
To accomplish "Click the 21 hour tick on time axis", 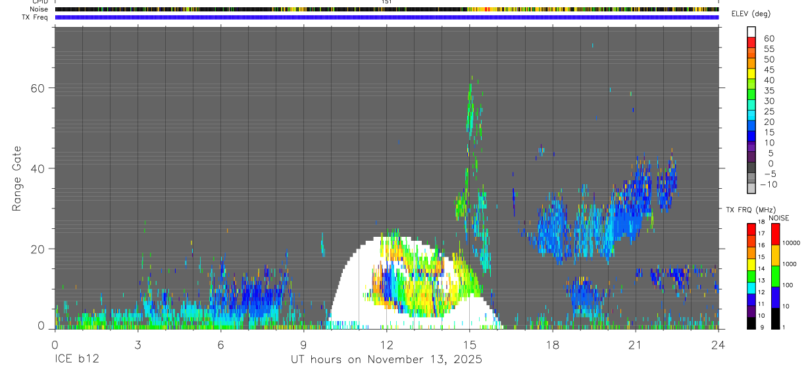I will (636, 344).
